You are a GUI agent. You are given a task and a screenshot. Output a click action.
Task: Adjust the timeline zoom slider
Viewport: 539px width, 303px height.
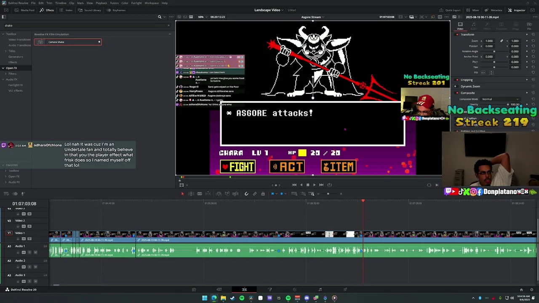tap(328, 194)
